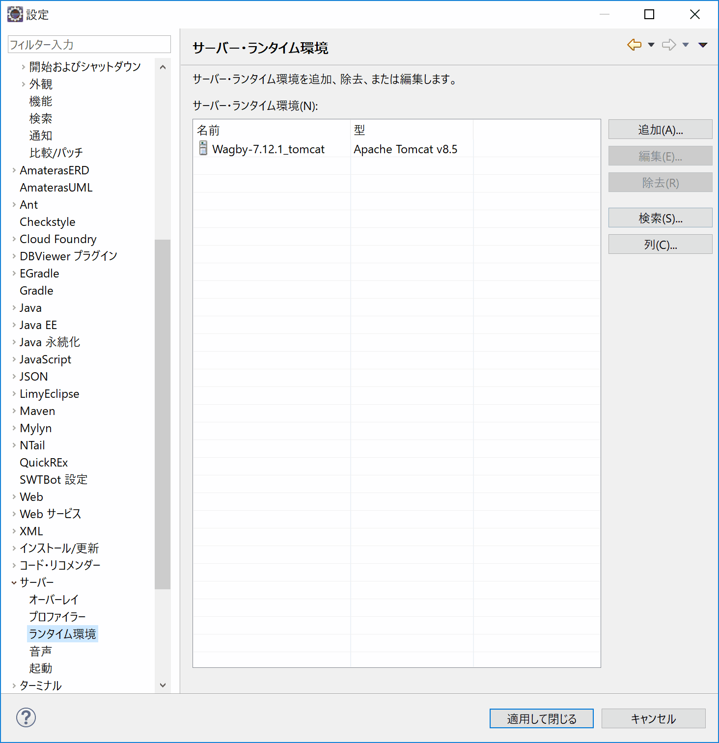Expand the Web サービス tree node
This screenshot has height=743, width=719.
coord(14,514)
